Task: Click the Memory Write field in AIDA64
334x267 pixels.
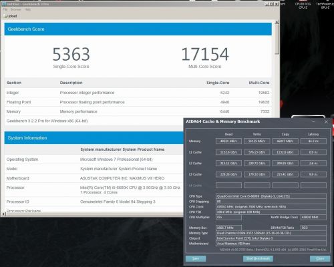Action: (257, 142)
